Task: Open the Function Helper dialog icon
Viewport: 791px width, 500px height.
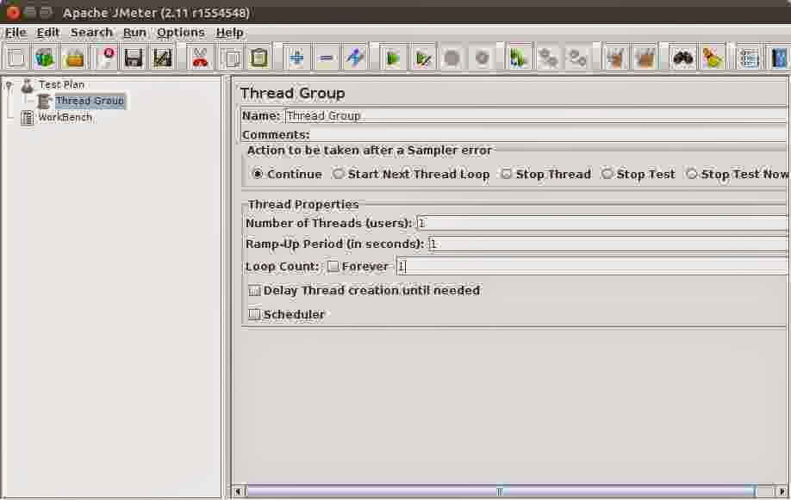Action: [749, 59]
